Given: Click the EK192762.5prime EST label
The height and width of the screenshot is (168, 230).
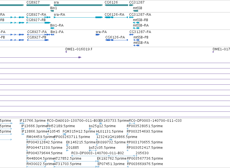Looking at the screenshot, I should 112,159.
